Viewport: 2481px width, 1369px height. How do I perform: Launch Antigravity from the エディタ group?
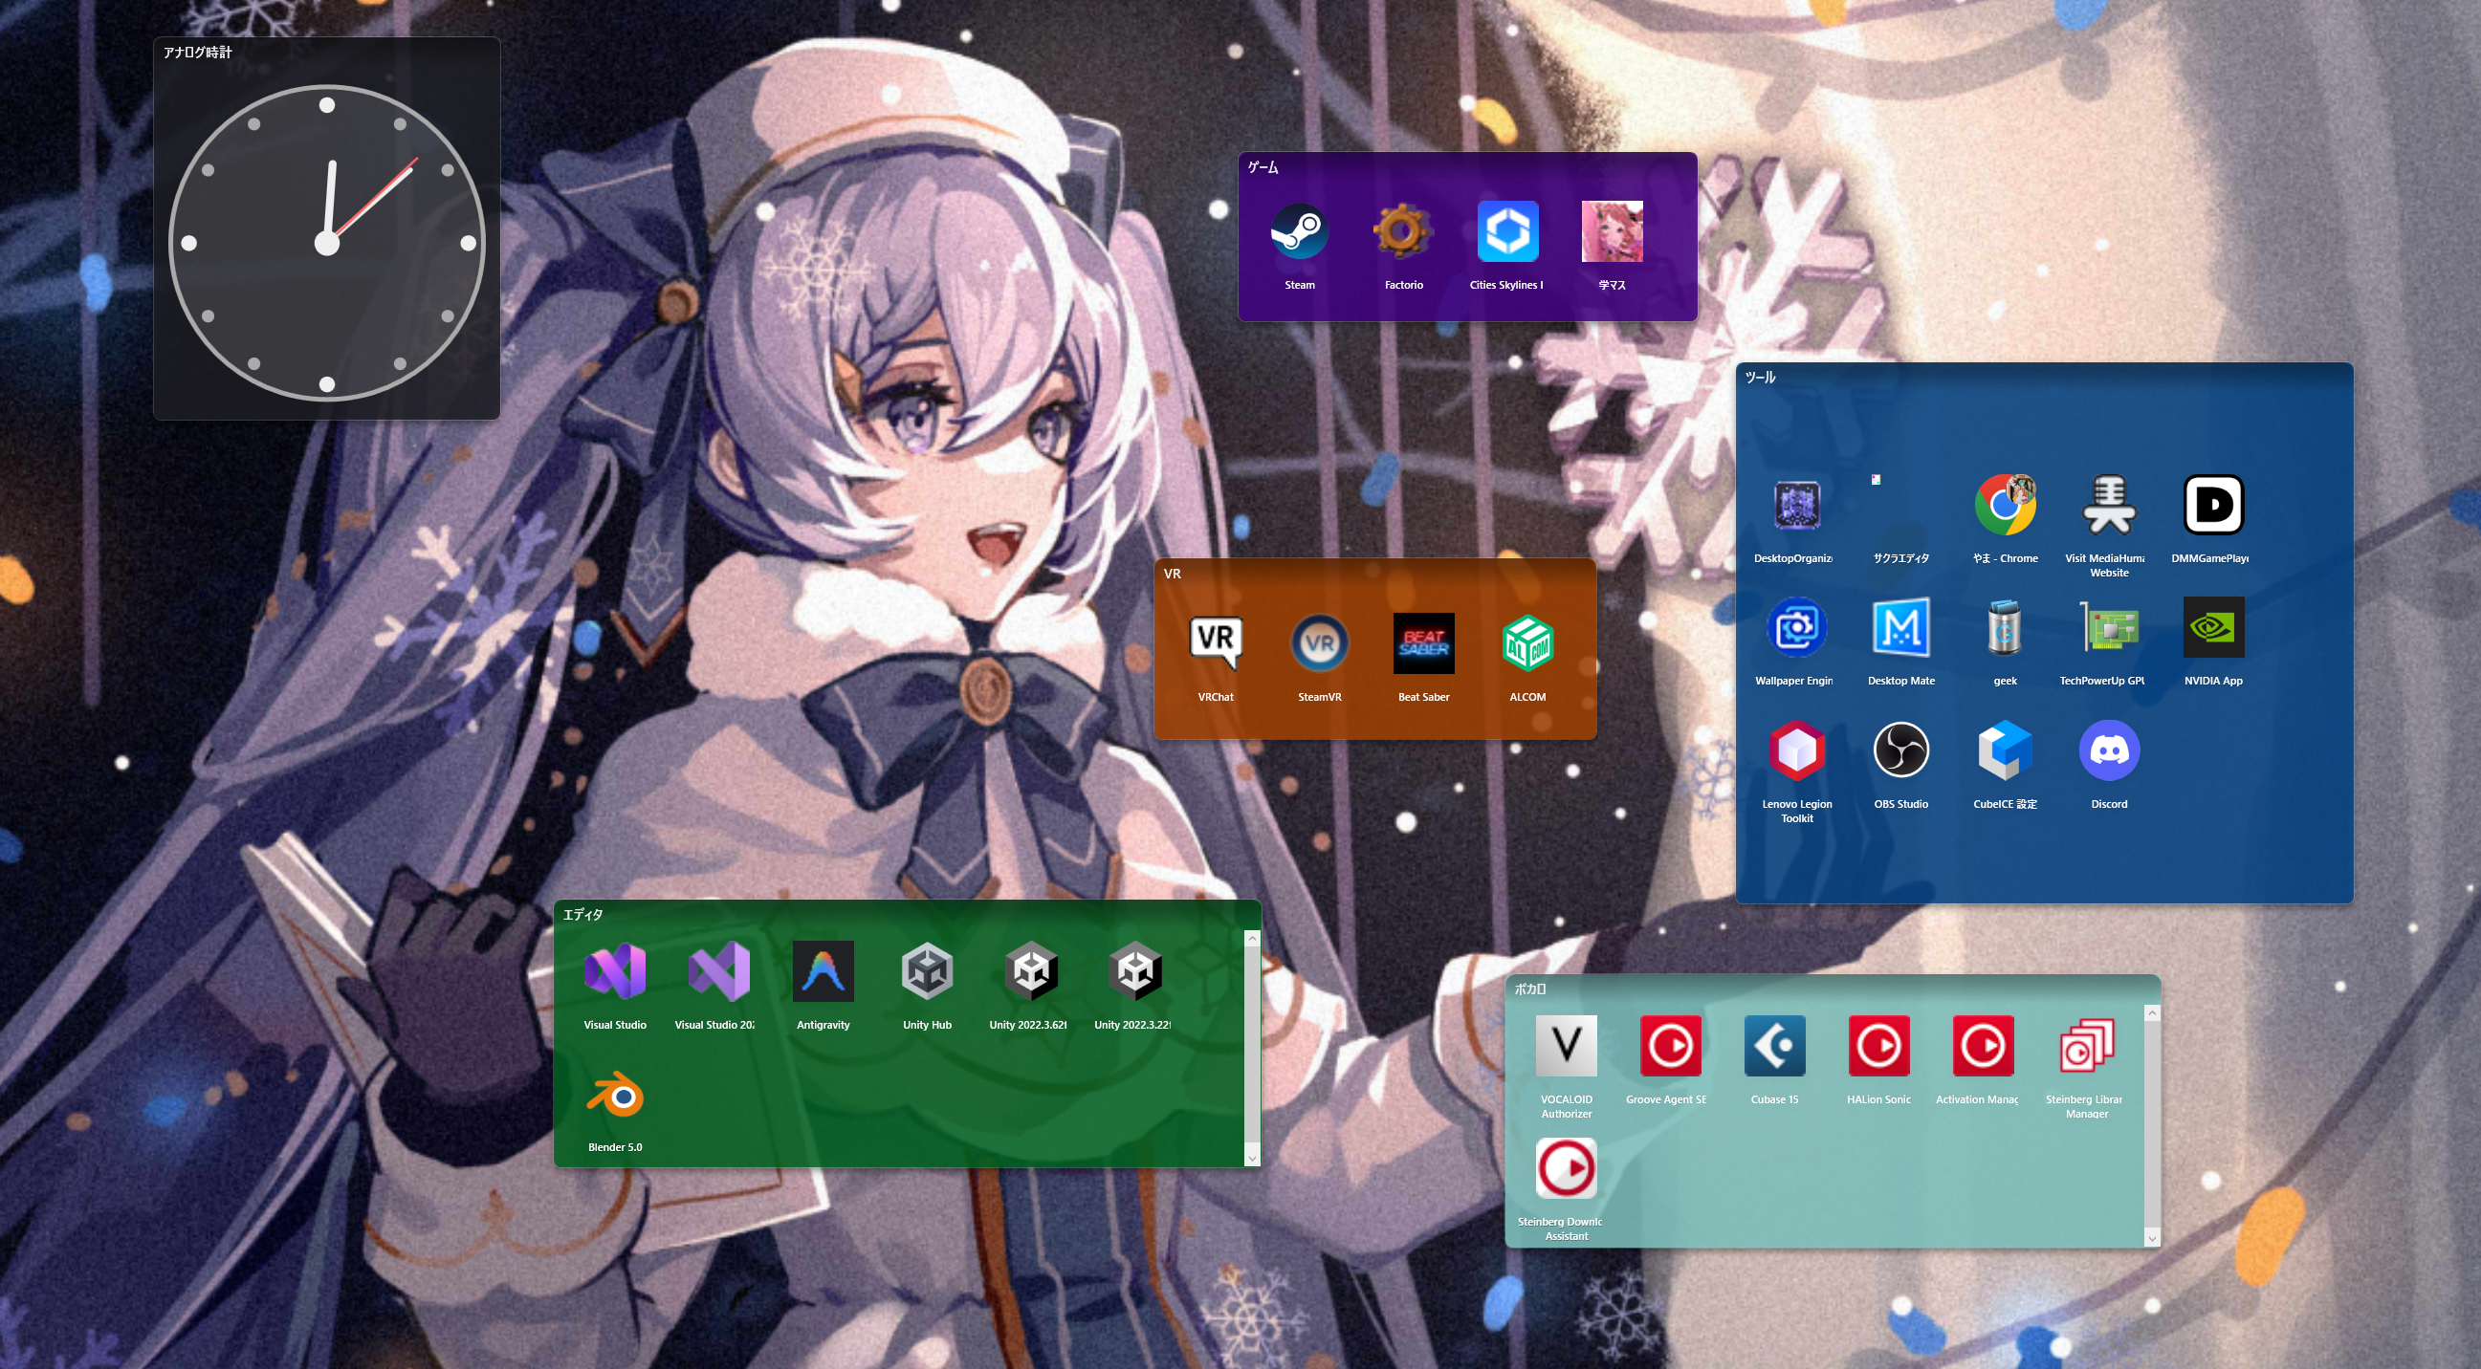[823, 970]
